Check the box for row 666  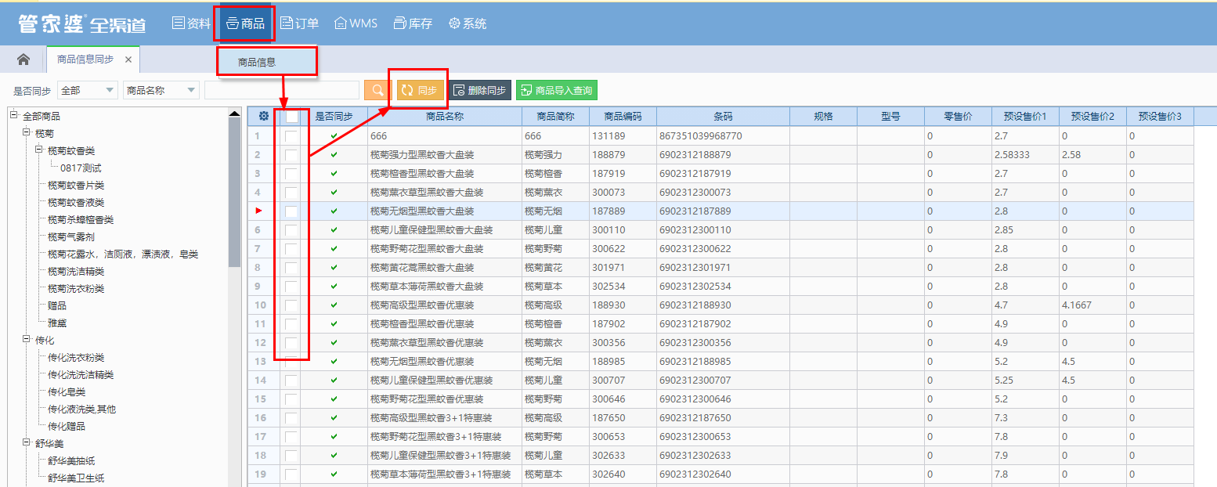[291, 136]
